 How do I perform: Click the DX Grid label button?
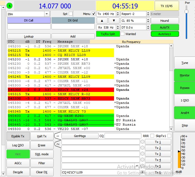[73, 20]
